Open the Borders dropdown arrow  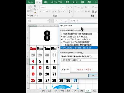point(55,12)
